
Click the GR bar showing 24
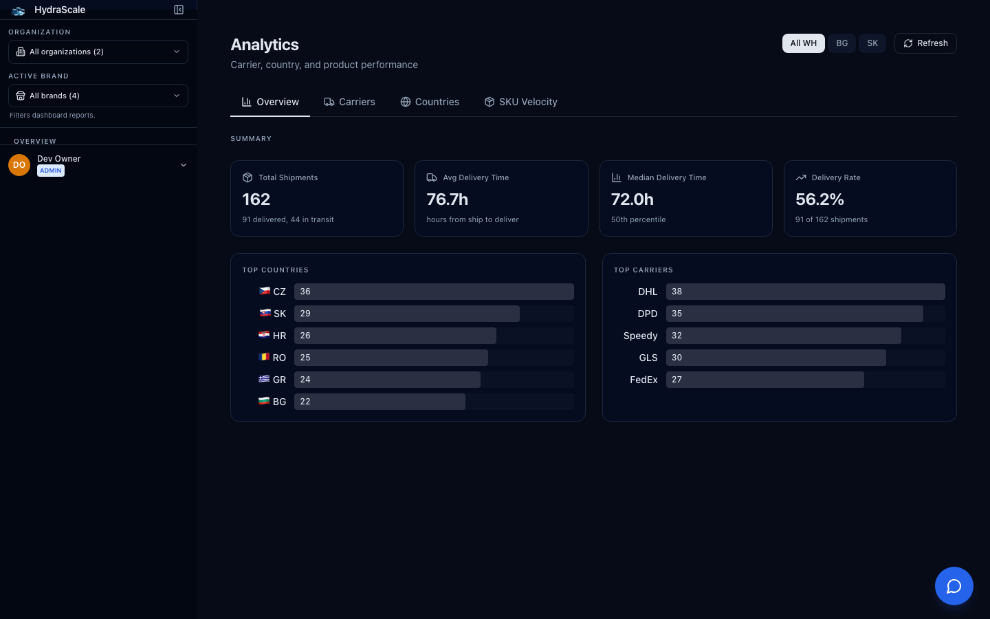click(x=387, y=380)
